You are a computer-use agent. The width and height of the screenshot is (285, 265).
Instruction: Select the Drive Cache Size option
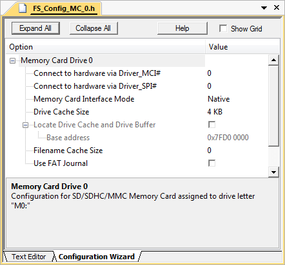61,112
